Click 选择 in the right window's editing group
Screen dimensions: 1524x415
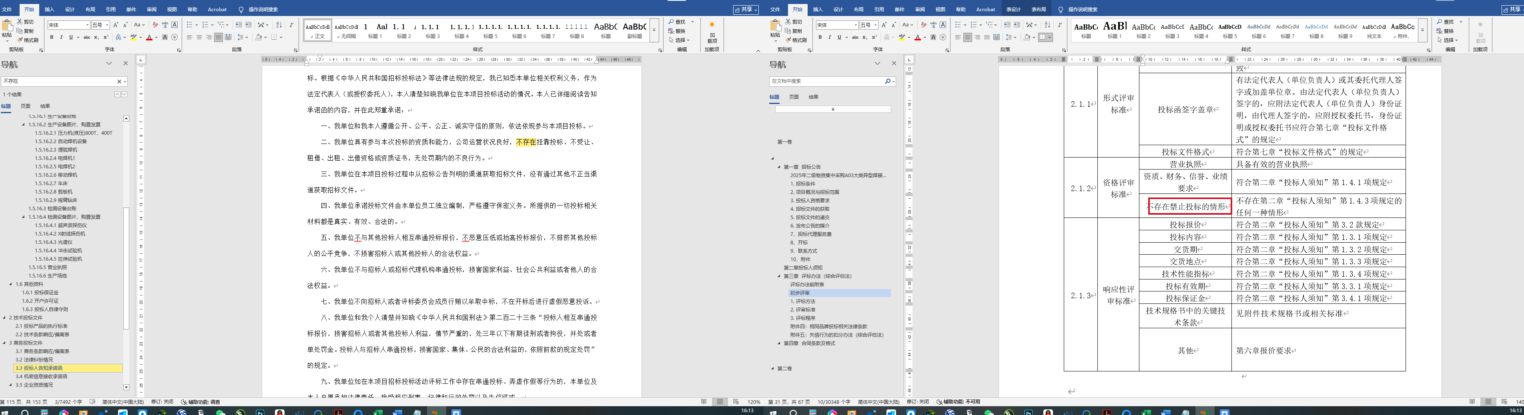click(1448, 40)
